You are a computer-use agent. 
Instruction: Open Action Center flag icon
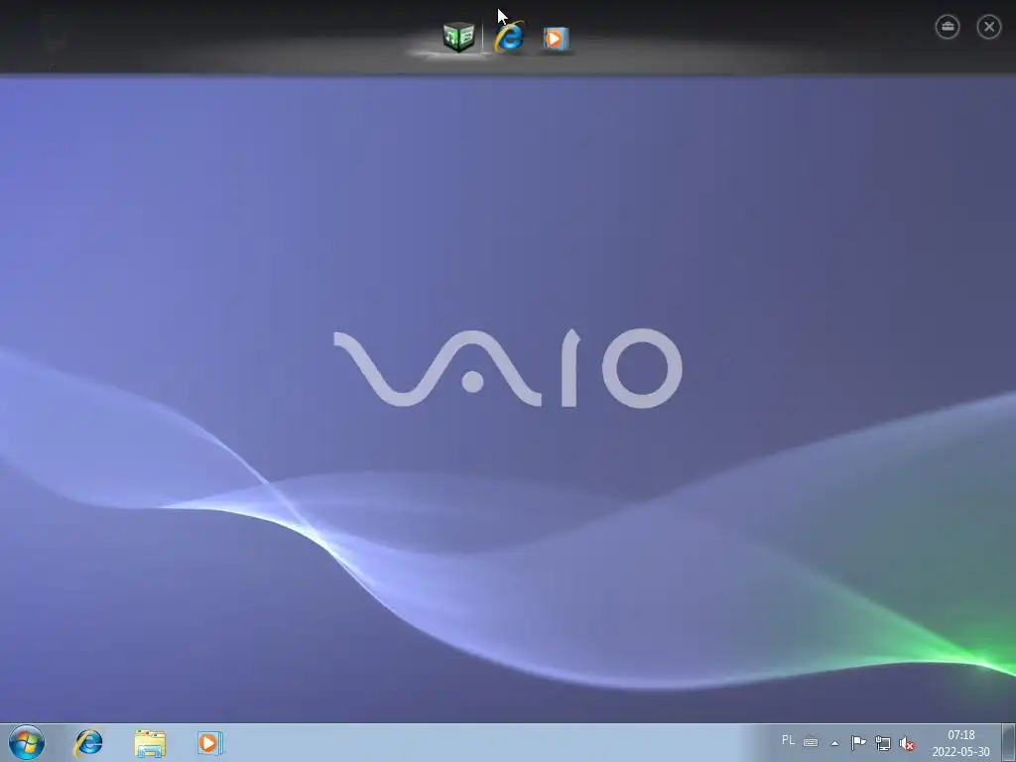point(858,742)
